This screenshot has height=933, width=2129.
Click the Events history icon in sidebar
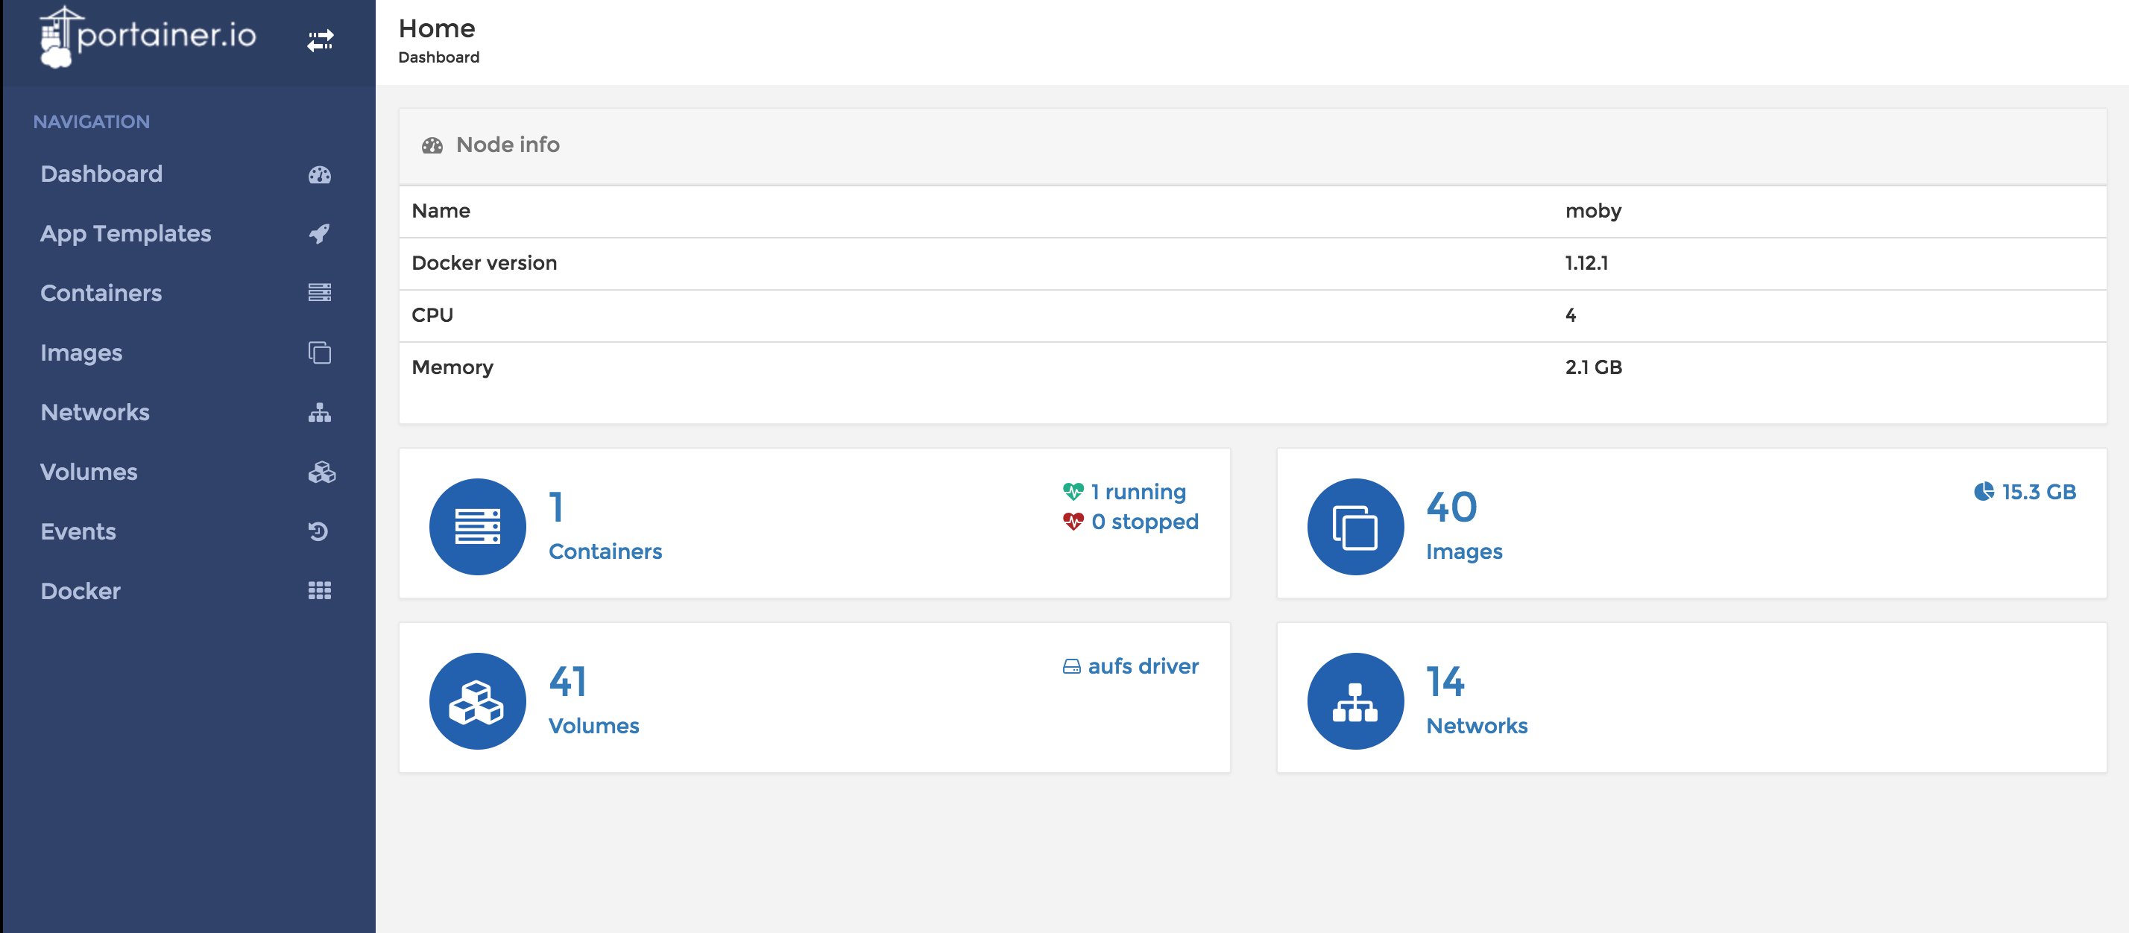pos(319,531)
